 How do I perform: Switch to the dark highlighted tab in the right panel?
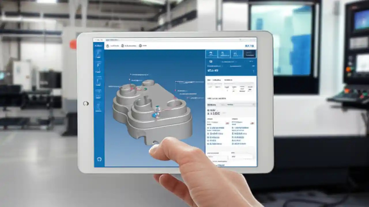pos(249,53)
